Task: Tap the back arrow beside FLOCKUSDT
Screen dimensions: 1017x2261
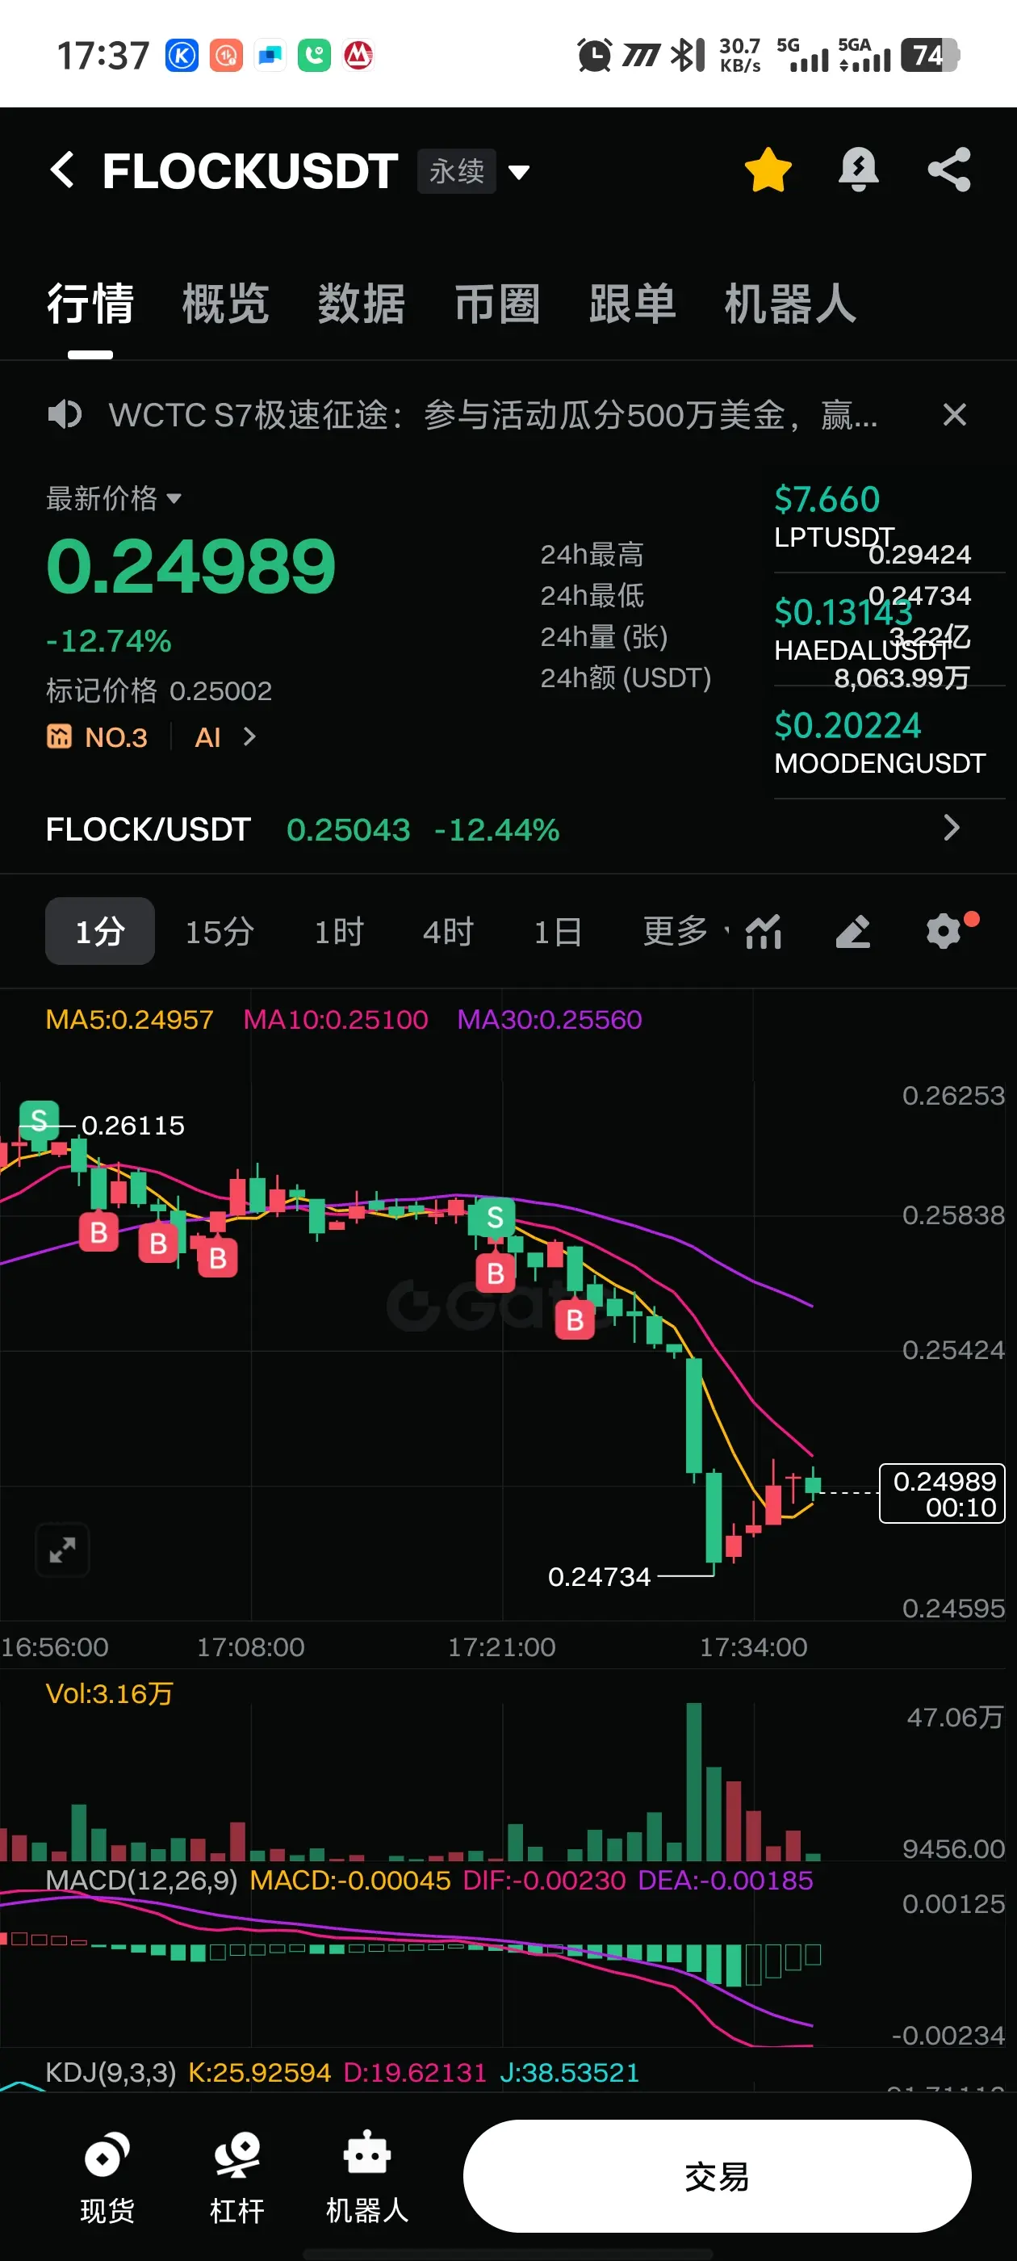Action: [62, 170]
